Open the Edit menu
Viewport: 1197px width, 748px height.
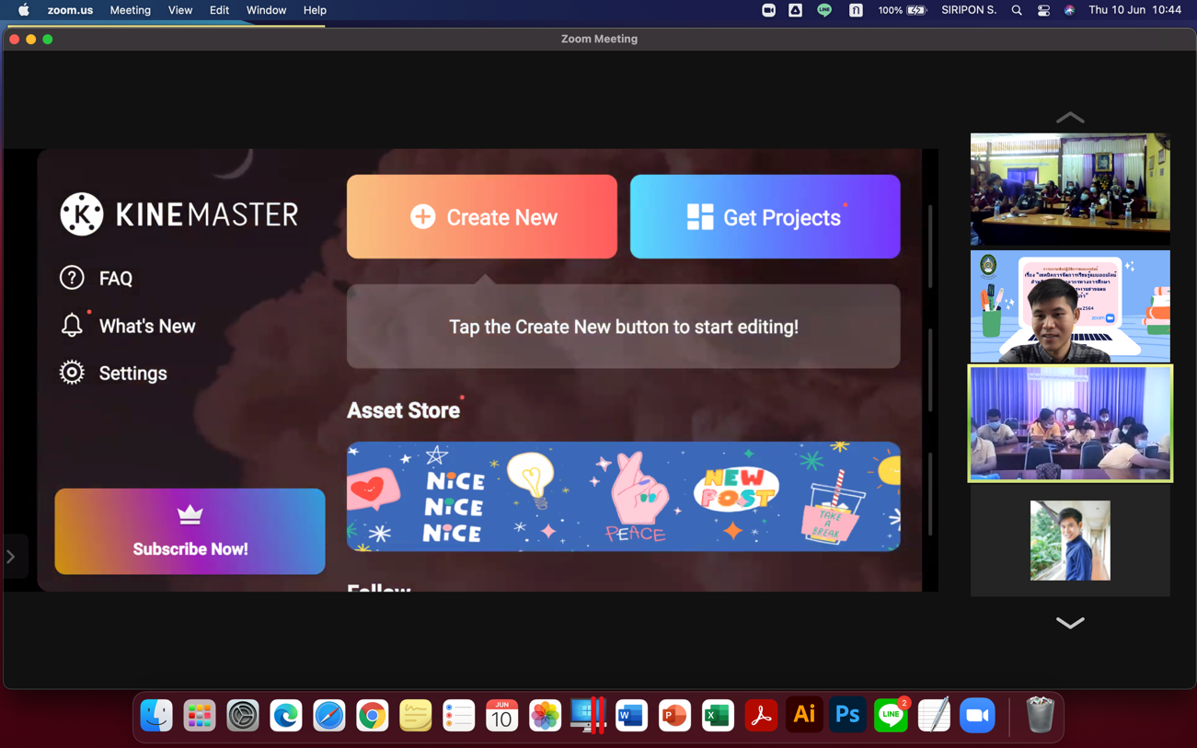pos(219,10)
